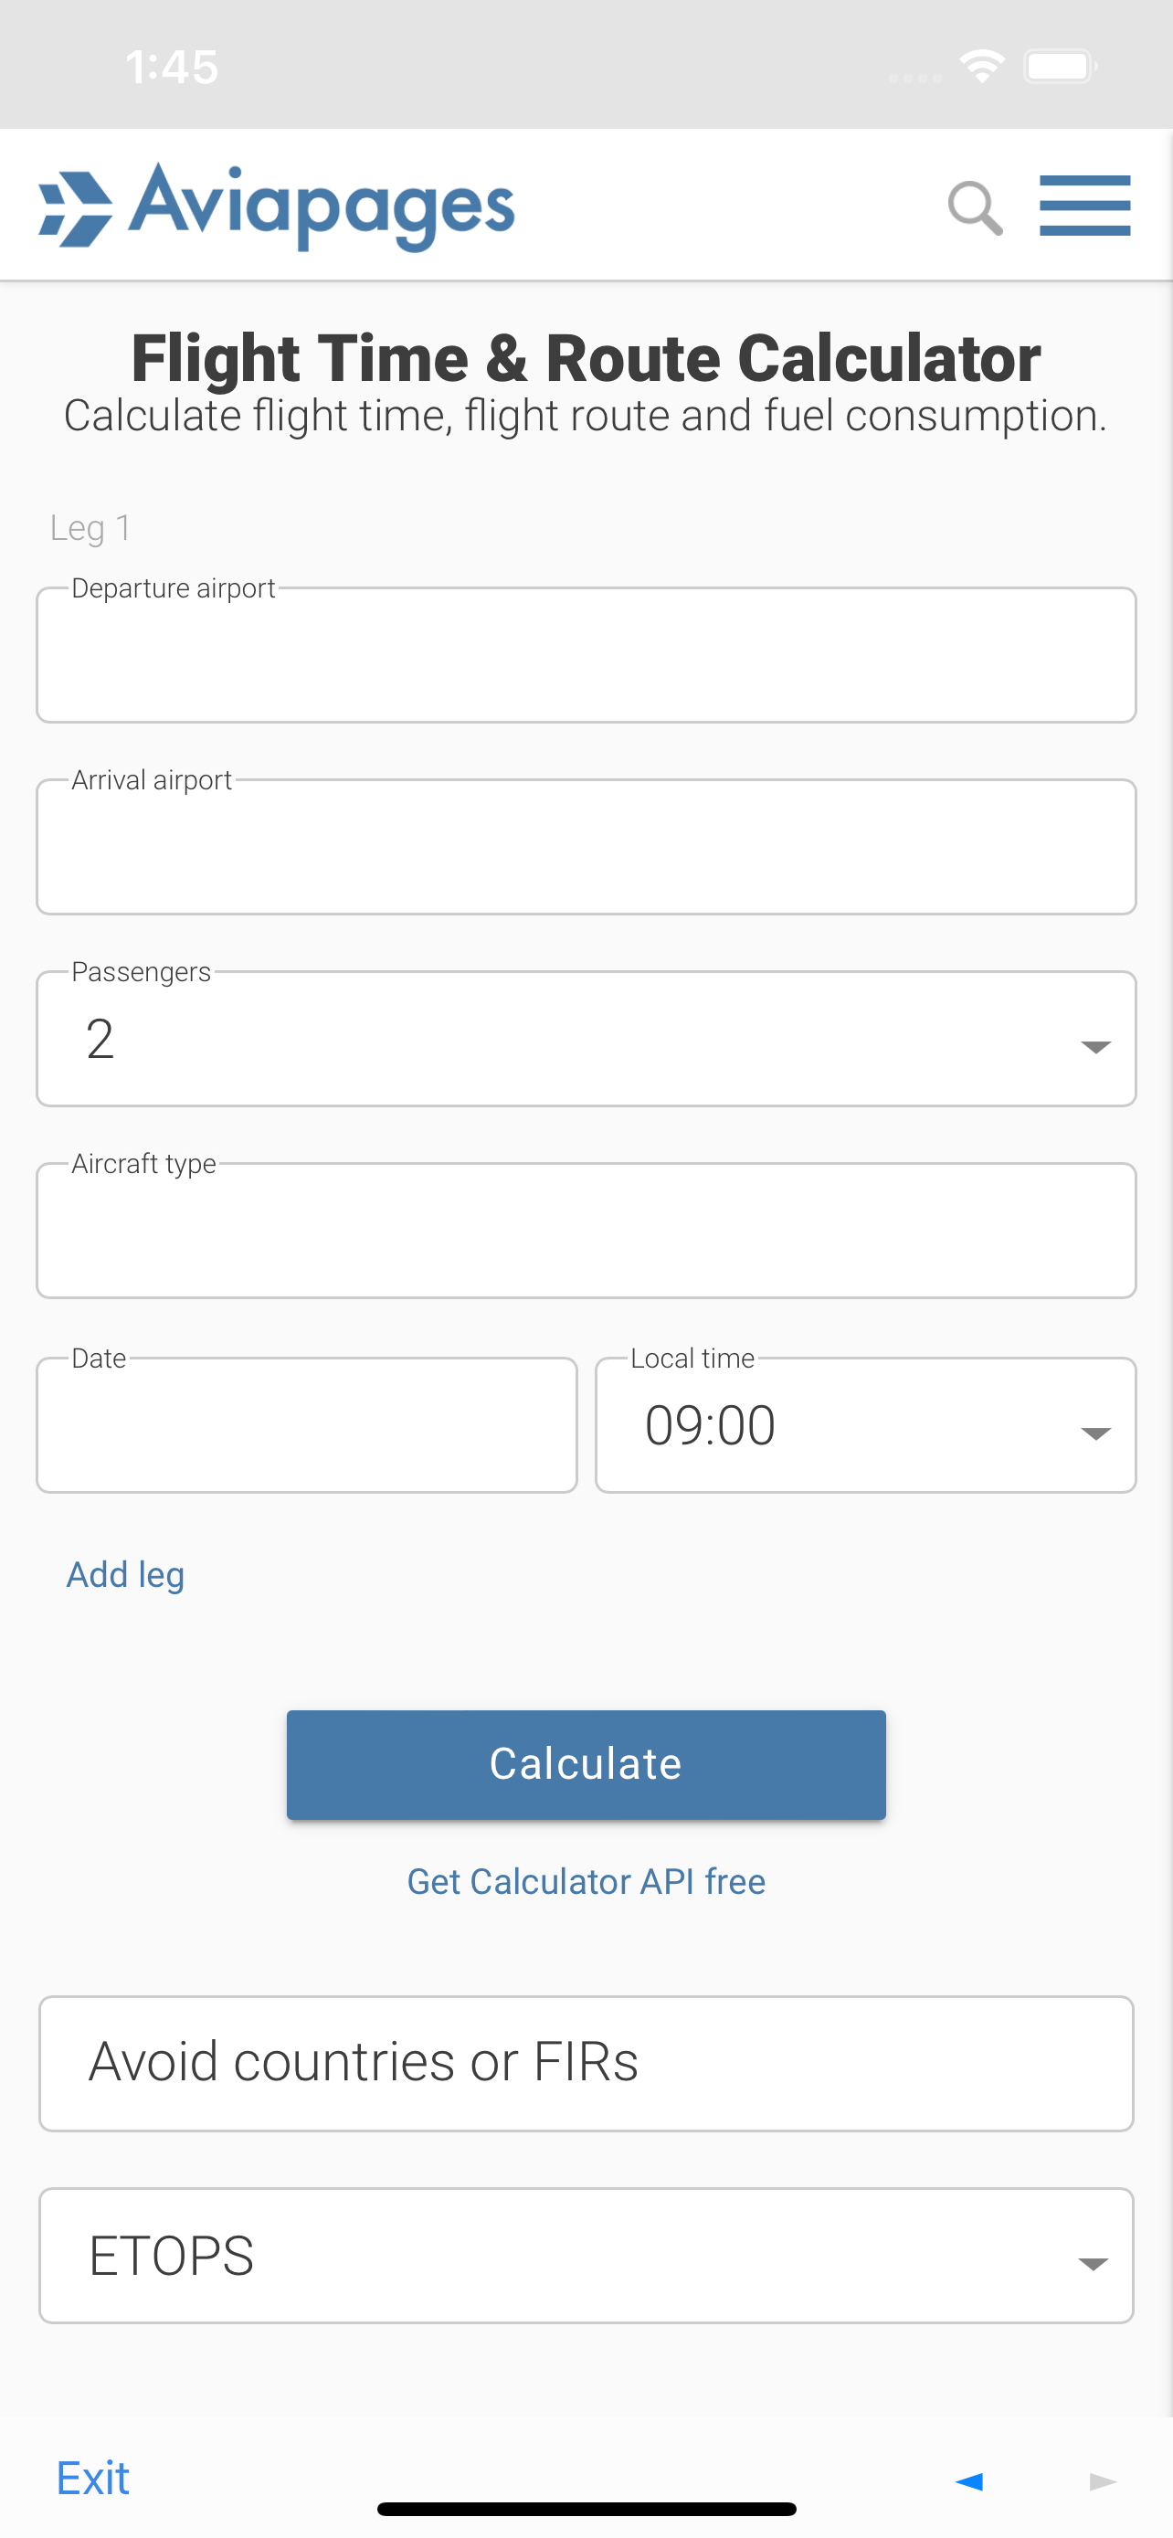Open Get Calculator API free link
This screenshot has height=2538, width=1173.
586,1881
